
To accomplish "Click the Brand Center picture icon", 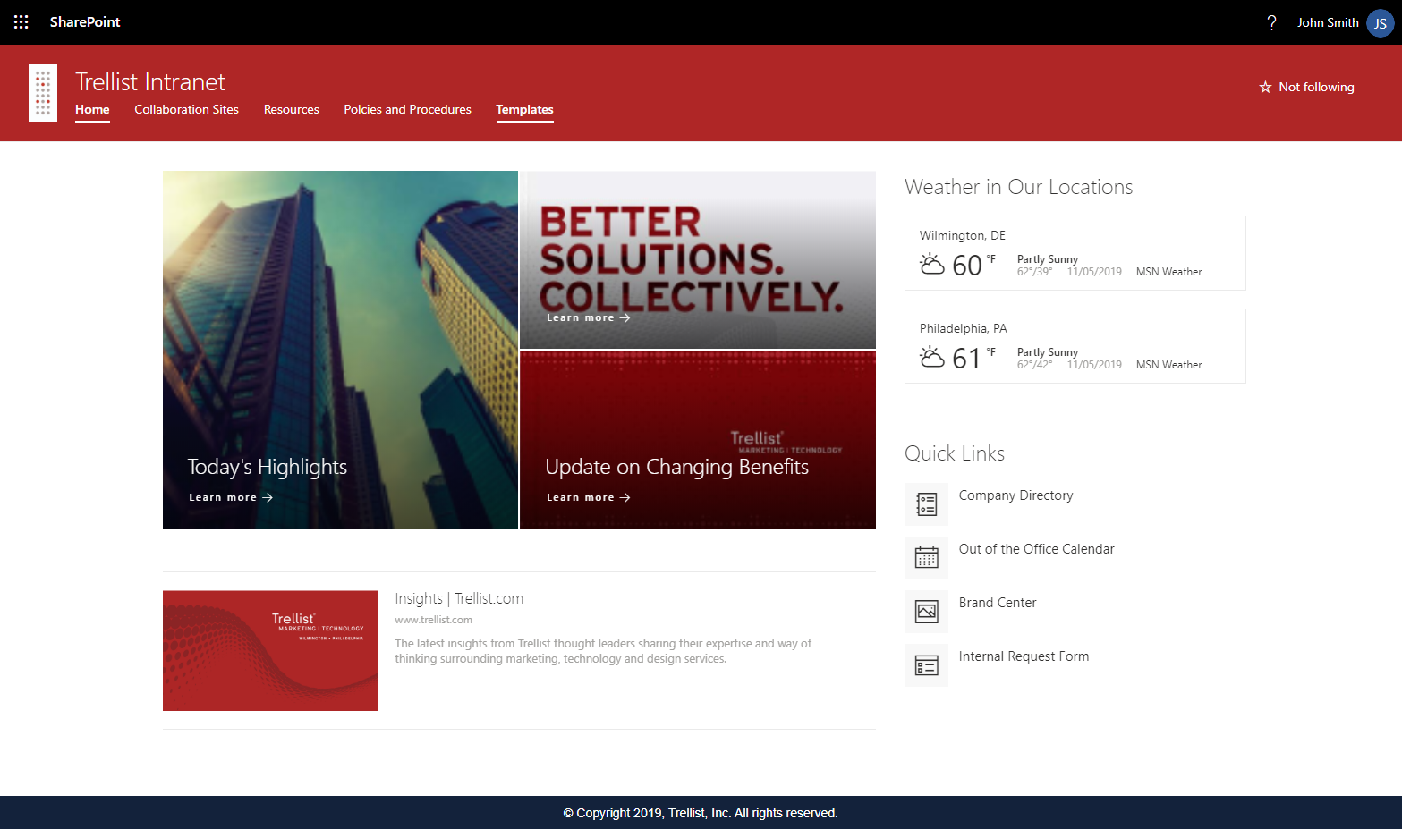I will [927, 612].
